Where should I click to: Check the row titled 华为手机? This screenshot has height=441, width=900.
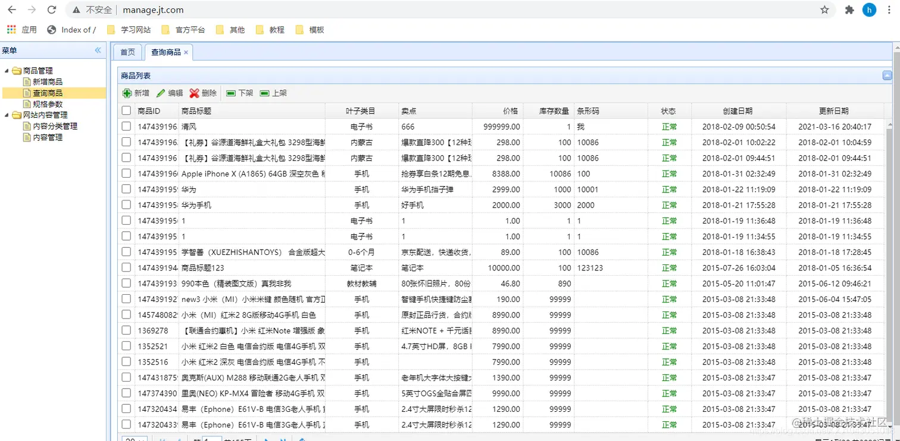pos(126,205)
